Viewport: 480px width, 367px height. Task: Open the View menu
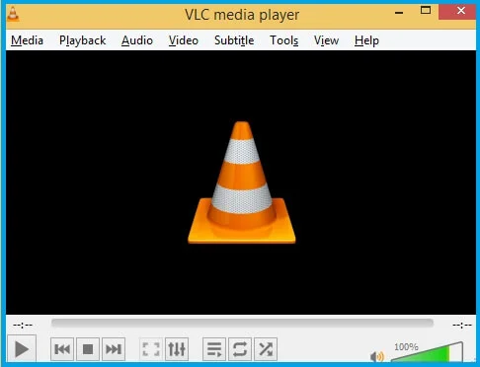326,40
